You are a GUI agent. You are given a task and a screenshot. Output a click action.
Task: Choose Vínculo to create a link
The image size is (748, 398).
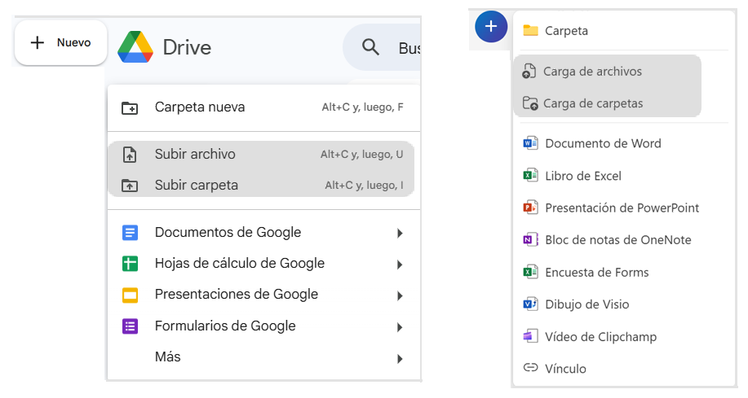[x=565, y=369]
